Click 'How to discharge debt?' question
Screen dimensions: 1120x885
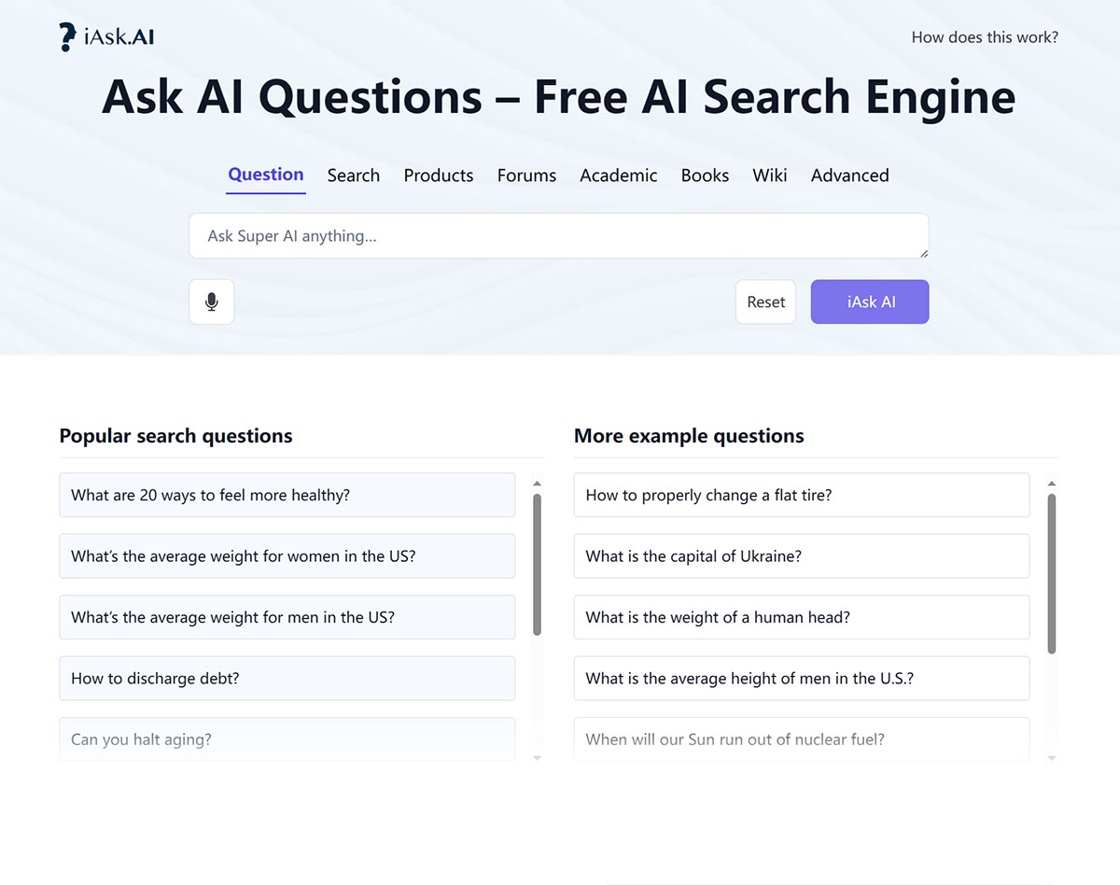point(287,678)
